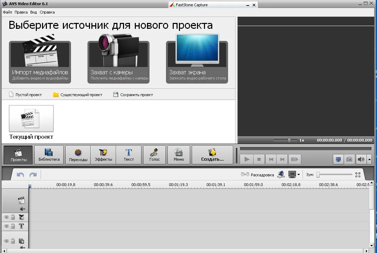Viewport: 377px width, 253px height.
Task: Open the Текст tool
Action: point(129,155)
